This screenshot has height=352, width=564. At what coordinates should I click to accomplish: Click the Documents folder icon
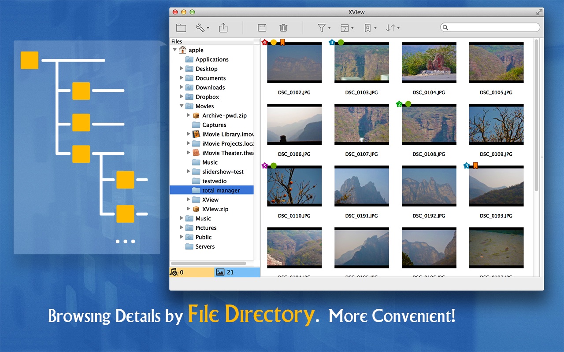click(x=189, y=78)
